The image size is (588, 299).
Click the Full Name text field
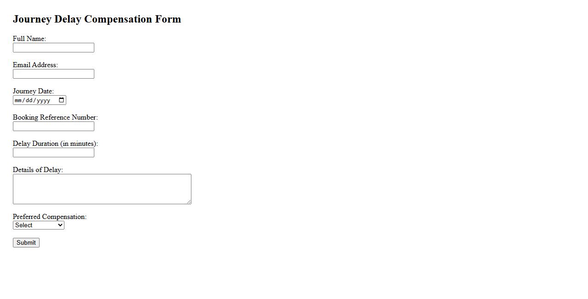click(53, 48)
